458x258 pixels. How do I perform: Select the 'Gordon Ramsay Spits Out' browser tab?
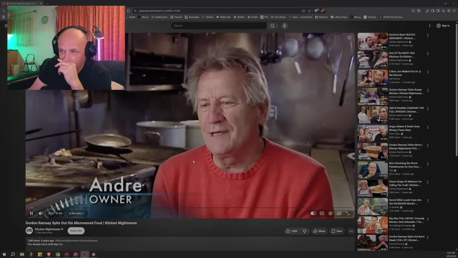coord(22,4)
